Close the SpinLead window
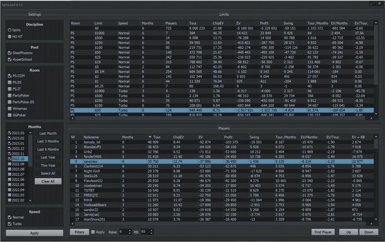This screenshot has width=385, height=242. click(380, 4)
